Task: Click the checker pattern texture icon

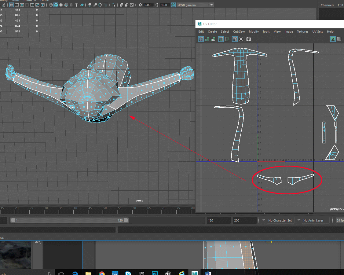Action: [x=339, y=39]
